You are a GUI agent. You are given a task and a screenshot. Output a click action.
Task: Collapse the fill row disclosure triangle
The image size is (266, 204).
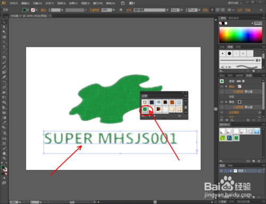point(226,102)
